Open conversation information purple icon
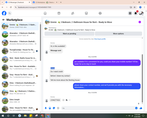This screenshot has height=118, width=147. click(140, 22)
